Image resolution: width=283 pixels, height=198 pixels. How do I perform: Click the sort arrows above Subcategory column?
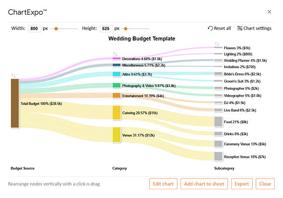click(217, 44)
